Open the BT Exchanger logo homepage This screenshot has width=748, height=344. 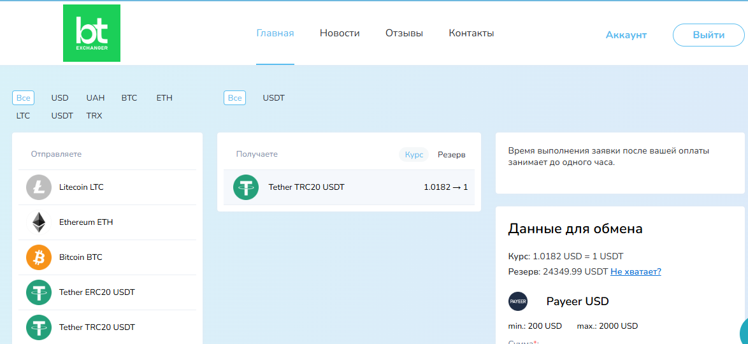pos(92,33)
